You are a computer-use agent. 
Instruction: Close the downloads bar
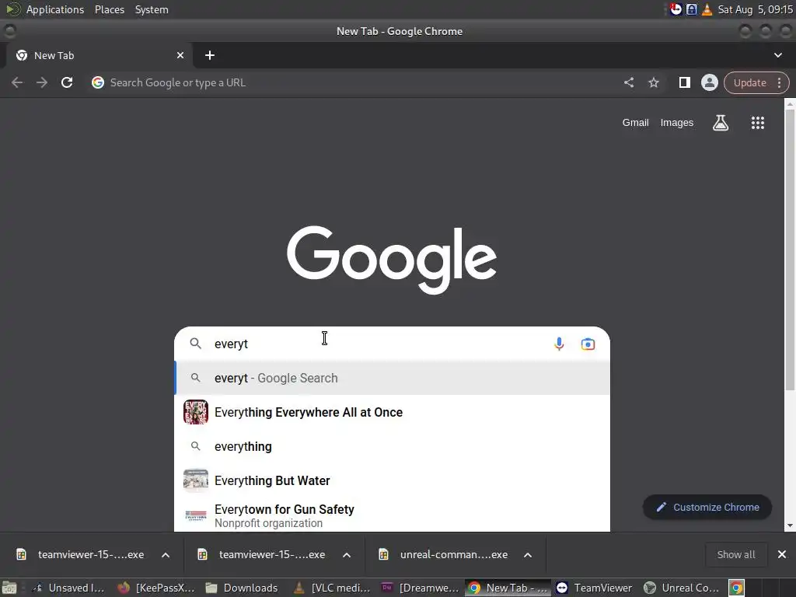(782, 554)
